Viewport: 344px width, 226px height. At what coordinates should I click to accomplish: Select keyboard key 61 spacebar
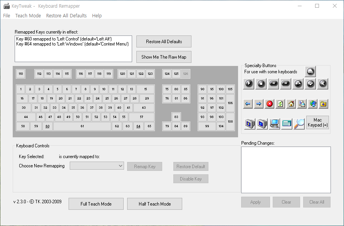point(82,126)
